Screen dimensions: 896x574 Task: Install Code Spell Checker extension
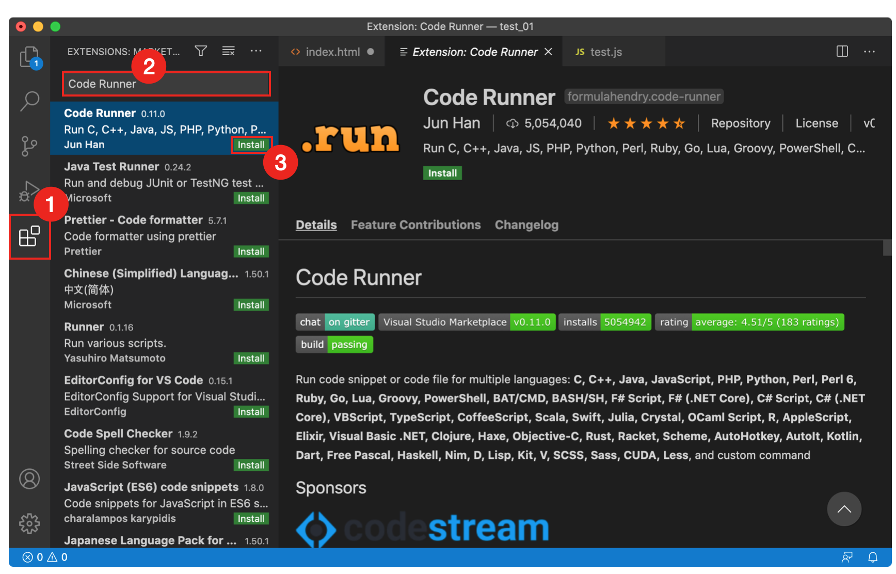tap(251, 465)
